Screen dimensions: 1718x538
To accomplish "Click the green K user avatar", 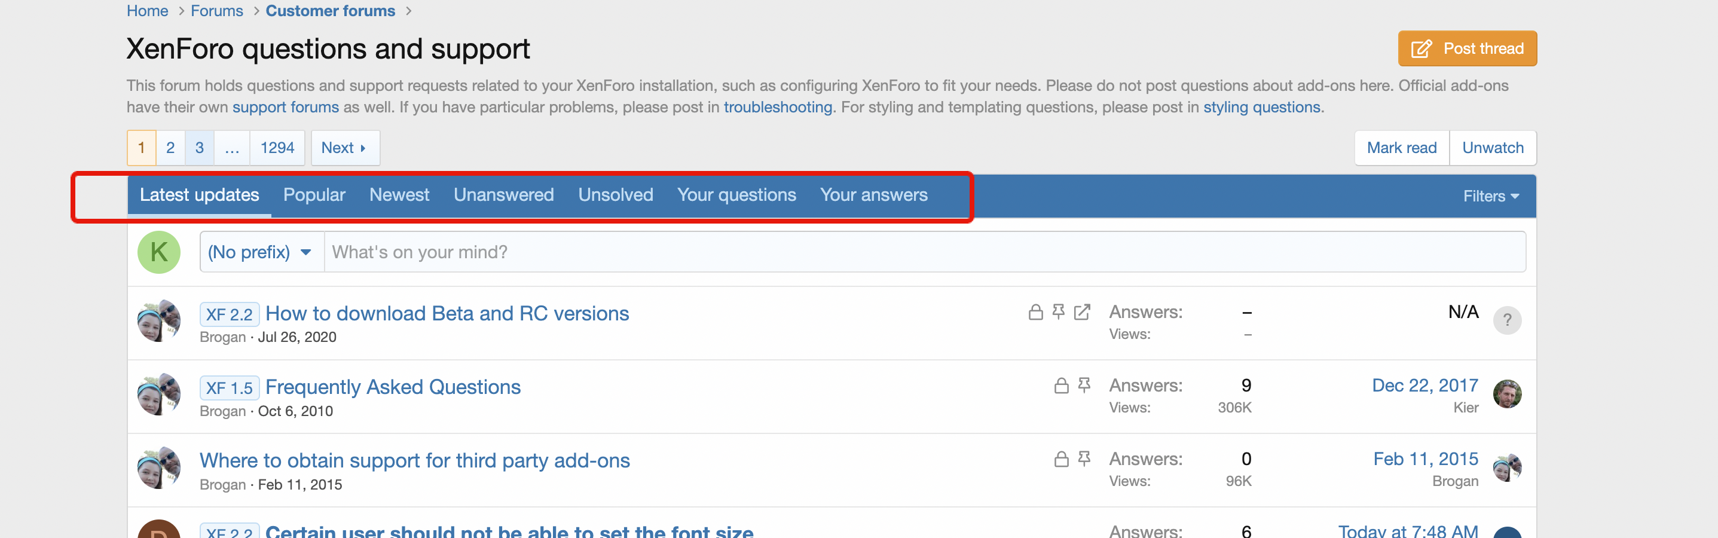I will (x=159, y=252).
